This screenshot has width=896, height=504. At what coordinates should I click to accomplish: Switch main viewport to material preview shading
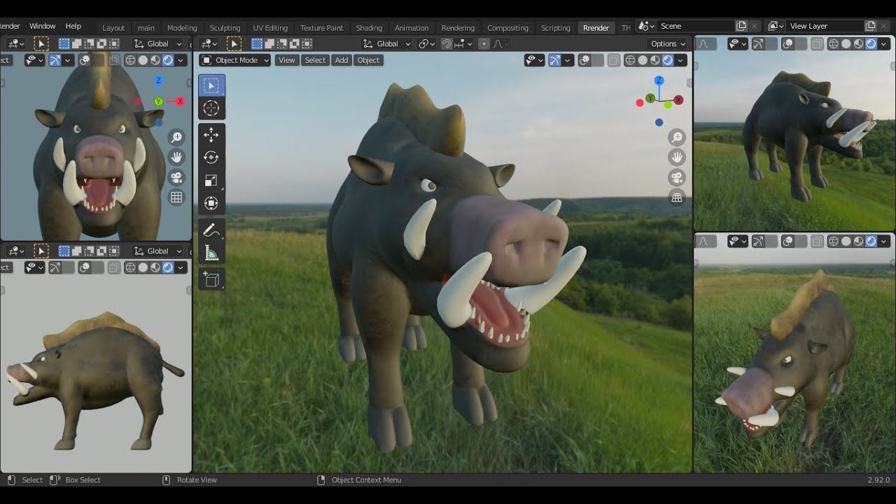point(655,60)
